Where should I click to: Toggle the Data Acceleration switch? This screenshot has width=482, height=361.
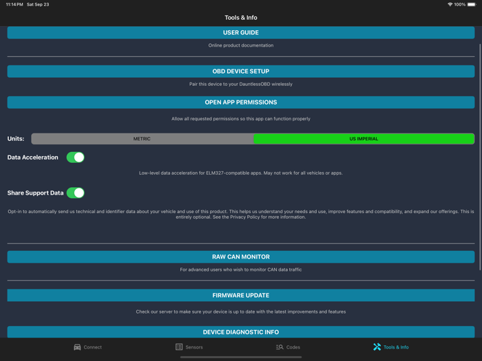(x=75, y=157)
